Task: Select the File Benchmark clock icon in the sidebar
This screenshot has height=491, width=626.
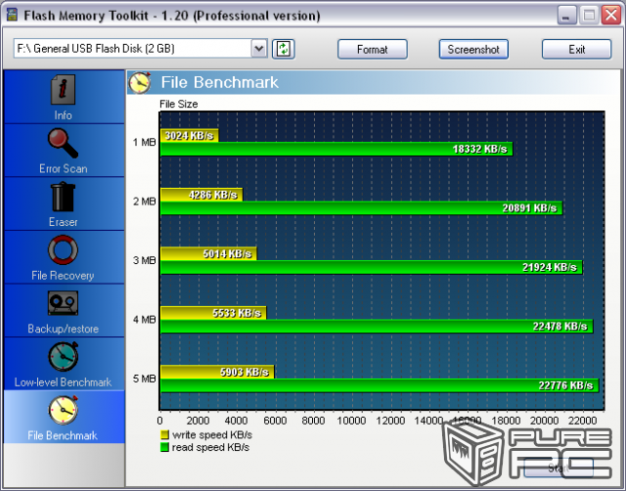Action: coord(63,410)
